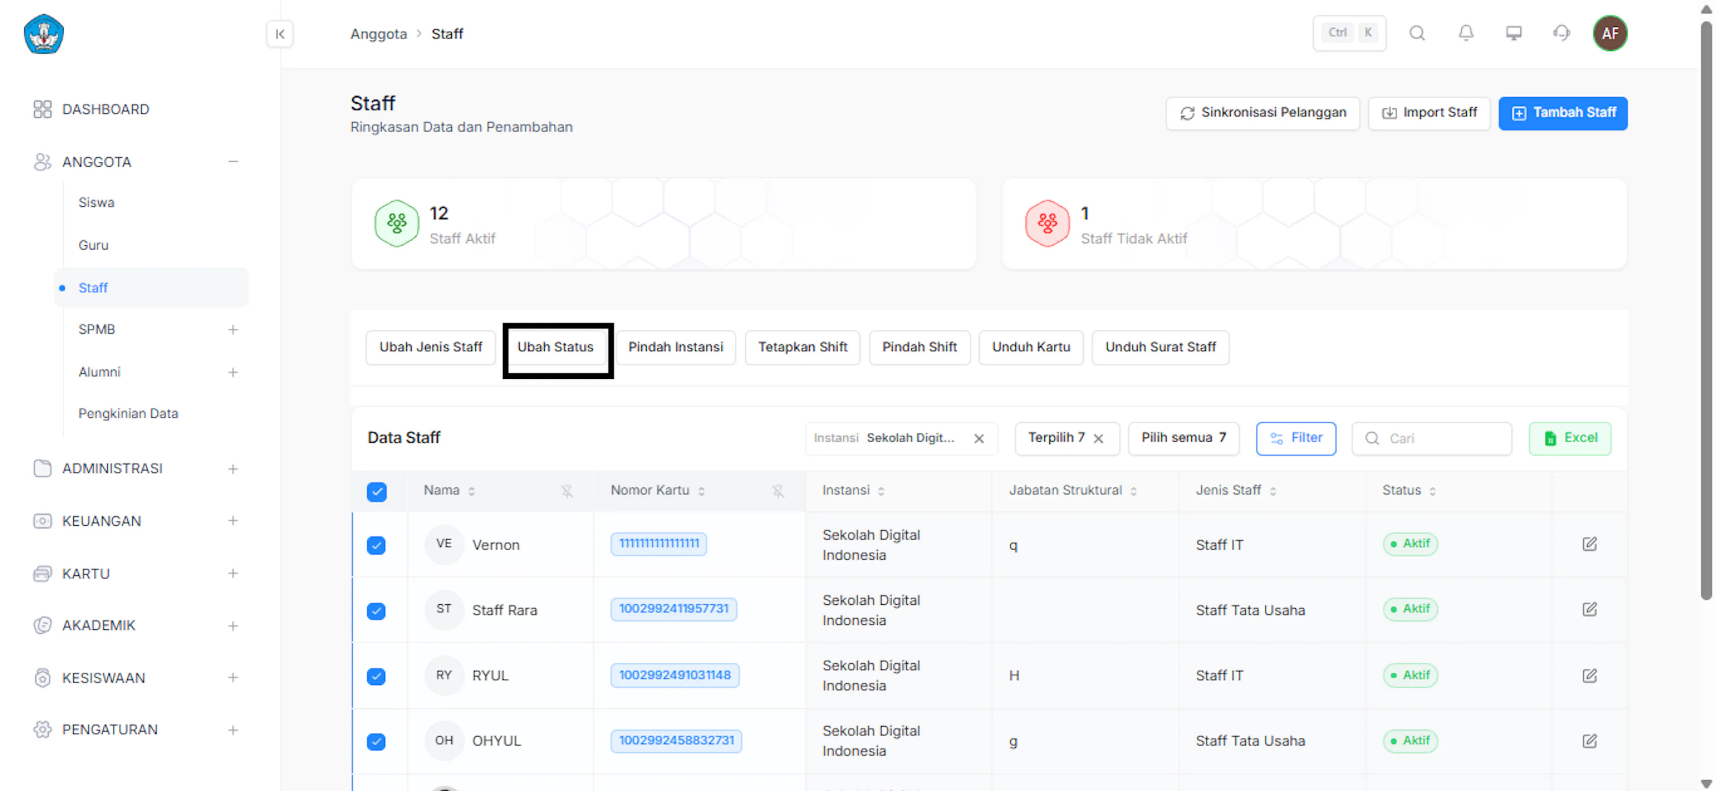Click the Ubah Status button
This screenshot has height=791, width=1716.
tap(555, 347)
